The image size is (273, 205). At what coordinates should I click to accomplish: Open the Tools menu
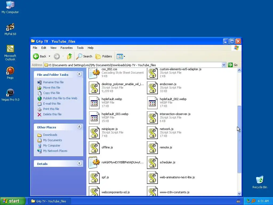pos(80,48)
